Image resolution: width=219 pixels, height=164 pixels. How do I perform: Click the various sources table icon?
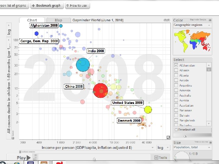[20, 152]
